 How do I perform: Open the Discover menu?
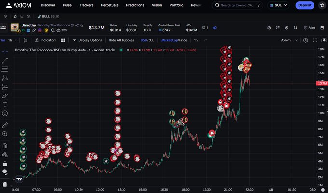[x=48, y=5]
